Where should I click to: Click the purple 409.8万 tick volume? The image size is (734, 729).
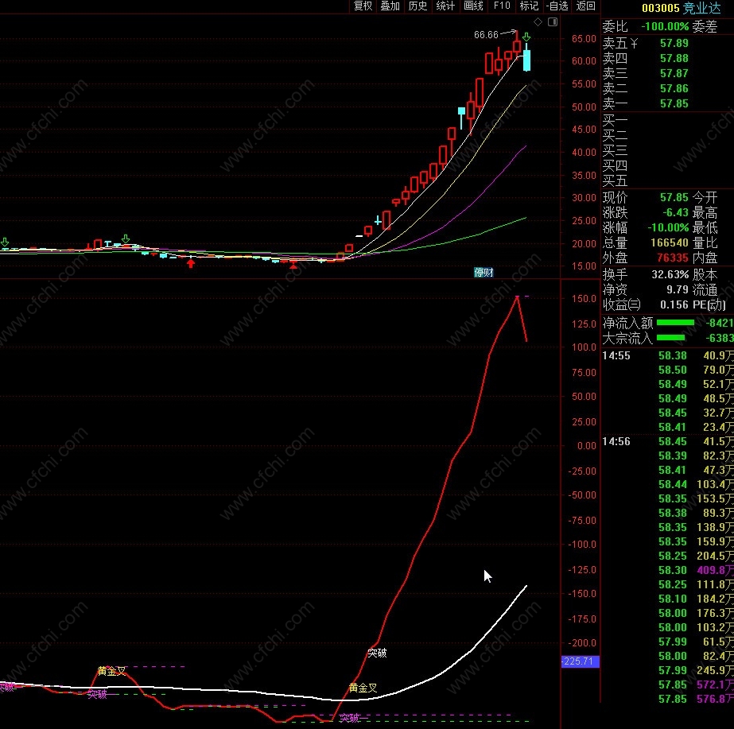click(715, 570)
